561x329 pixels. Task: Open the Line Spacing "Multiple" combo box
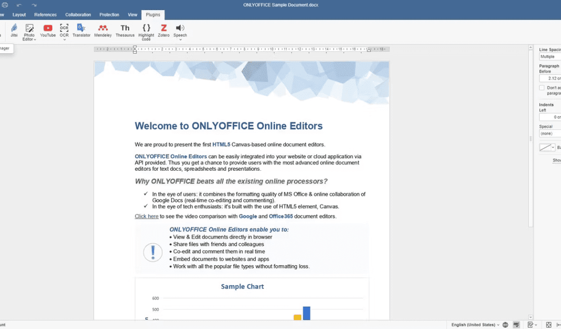point(550,57)
